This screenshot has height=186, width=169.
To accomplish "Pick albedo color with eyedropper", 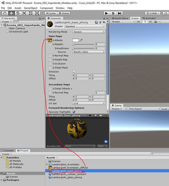I will coord(81,40).
